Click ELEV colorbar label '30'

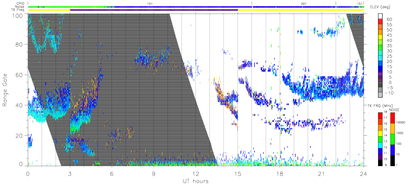(389, 51)
